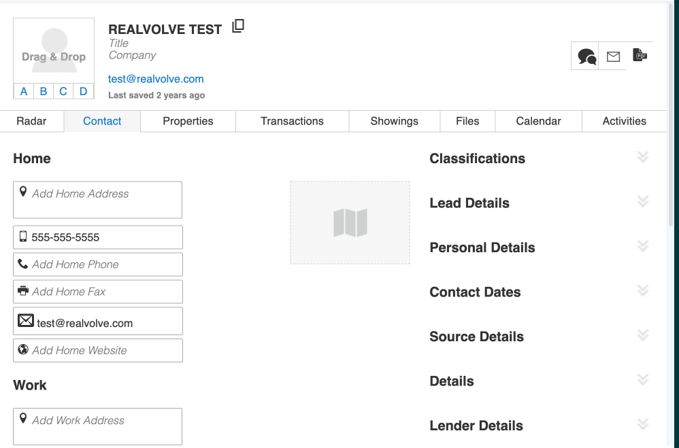Click the mobile phone icon in phone field
The image size is (679, 448).
click(23, 237)
